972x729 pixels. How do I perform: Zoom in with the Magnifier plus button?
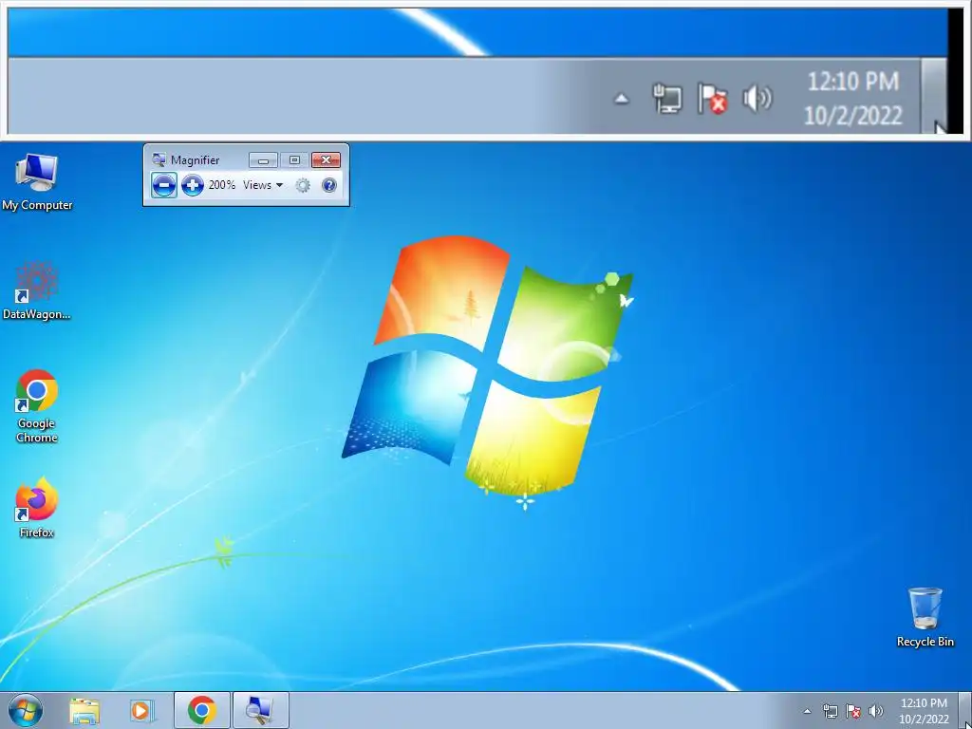coord(192,185)
